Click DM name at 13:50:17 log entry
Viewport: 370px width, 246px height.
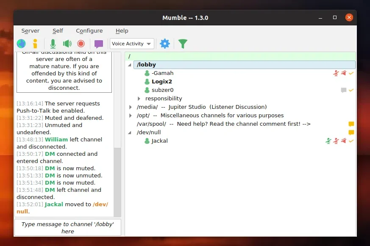coord(50,154)
